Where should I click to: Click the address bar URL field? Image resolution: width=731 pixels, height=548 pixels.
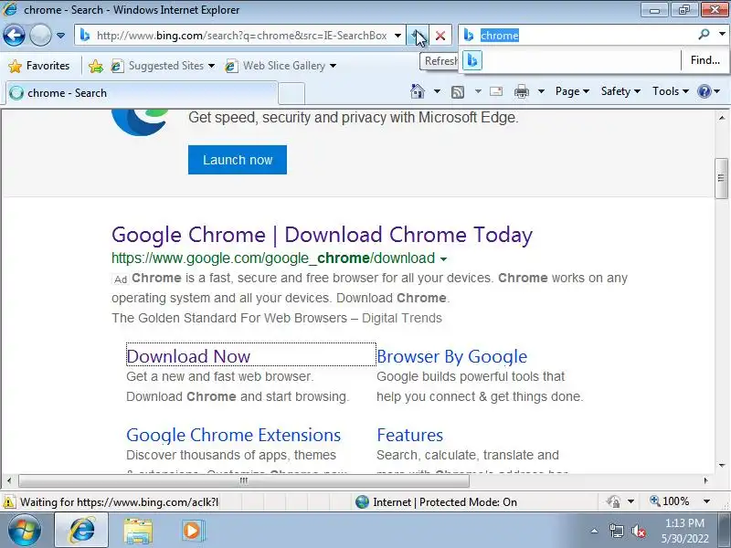pyautogui.click(x=240, y=36)
